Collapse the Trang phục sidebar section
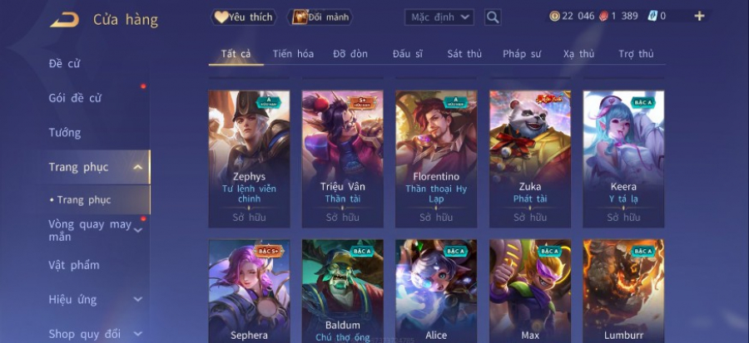 click(138, 167)
